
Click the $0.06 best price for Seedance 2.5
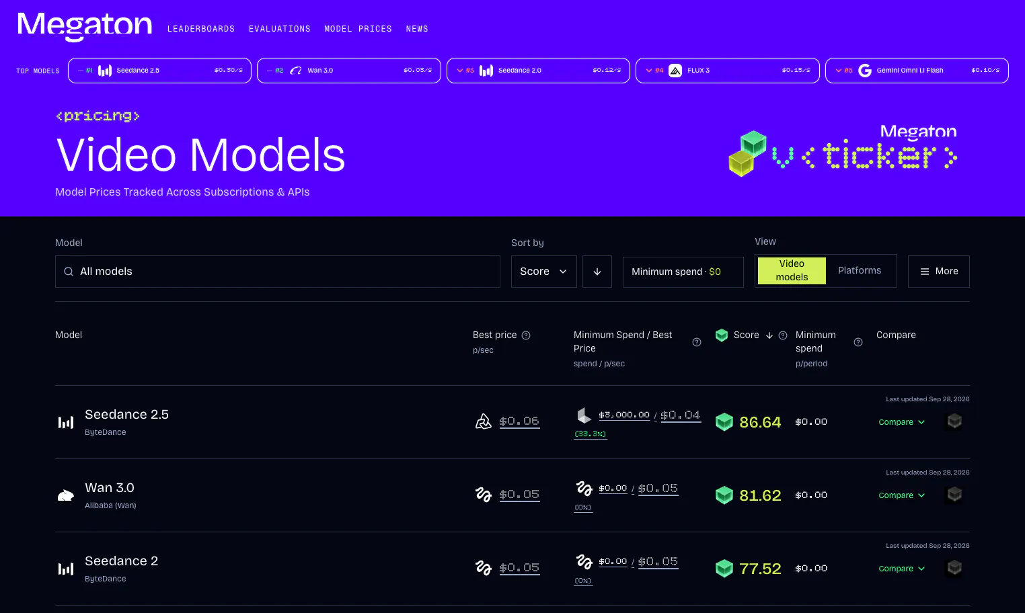point(519,421)
